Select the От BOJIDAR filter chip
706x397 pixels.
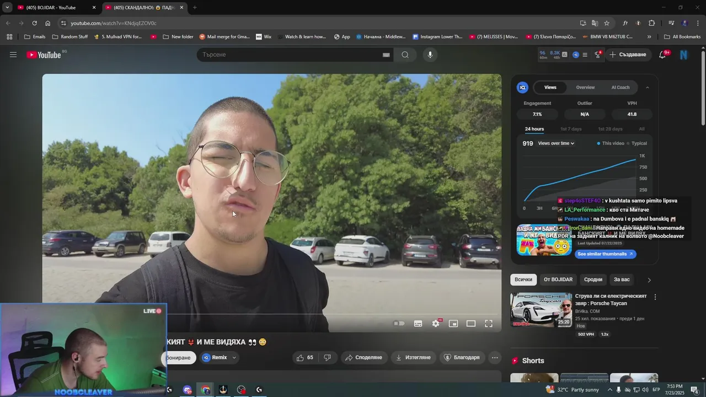558,280
